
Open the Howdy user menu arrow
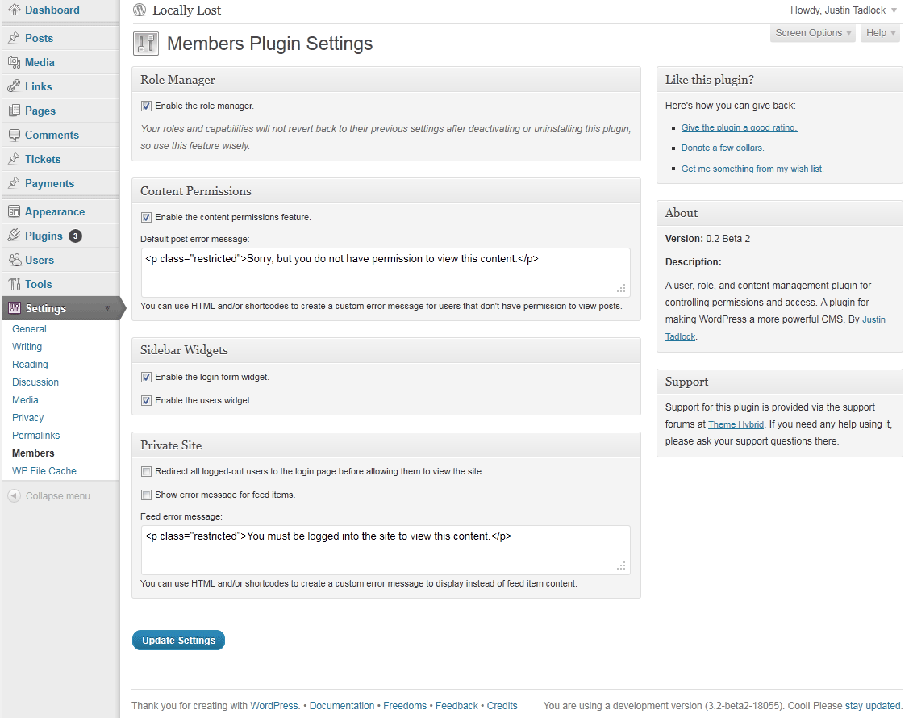pos(894,10)
